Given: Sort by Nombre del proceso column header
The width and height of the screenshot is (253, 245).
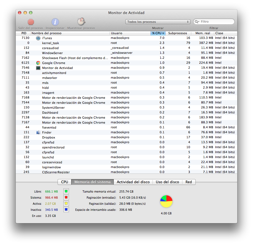Looking at the screenshot, I should [70, 33].
